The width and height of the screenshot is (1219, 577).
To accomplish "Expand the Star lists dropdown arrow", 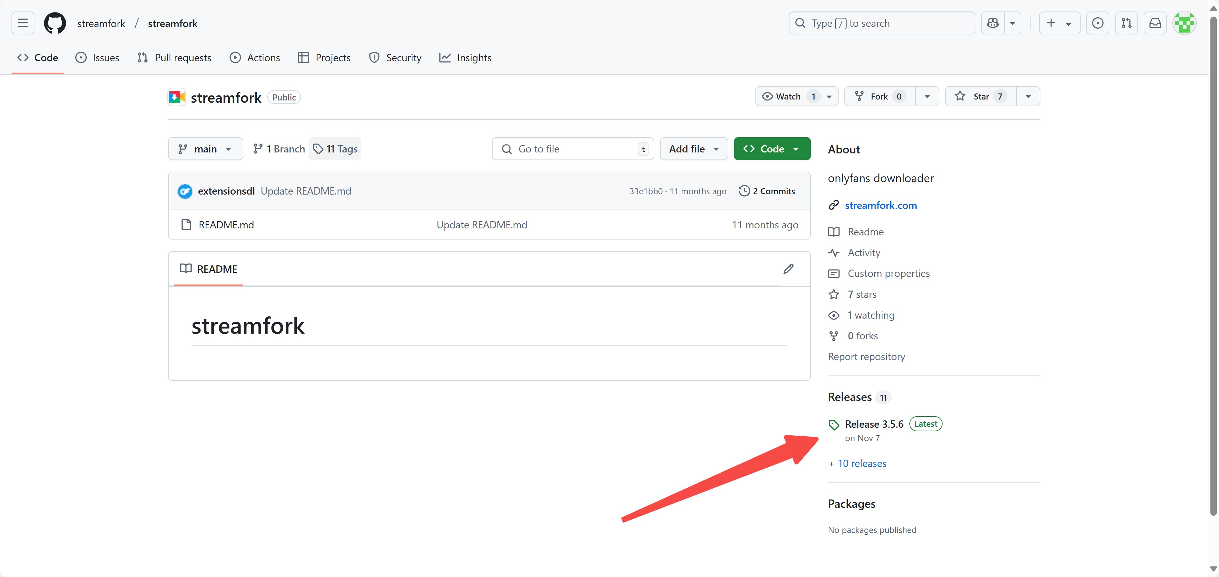I will click(1028, 97).
